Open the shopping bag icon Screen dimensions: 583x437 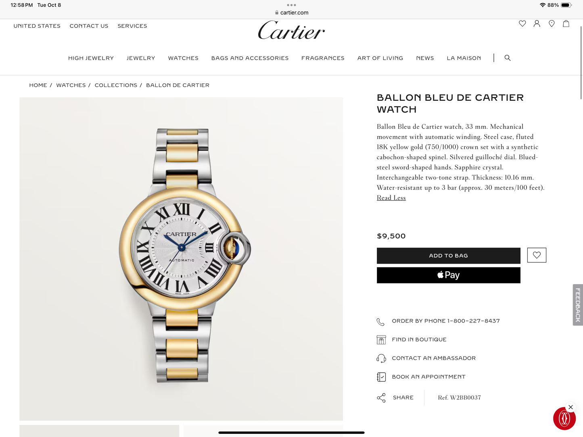[566, 24]
